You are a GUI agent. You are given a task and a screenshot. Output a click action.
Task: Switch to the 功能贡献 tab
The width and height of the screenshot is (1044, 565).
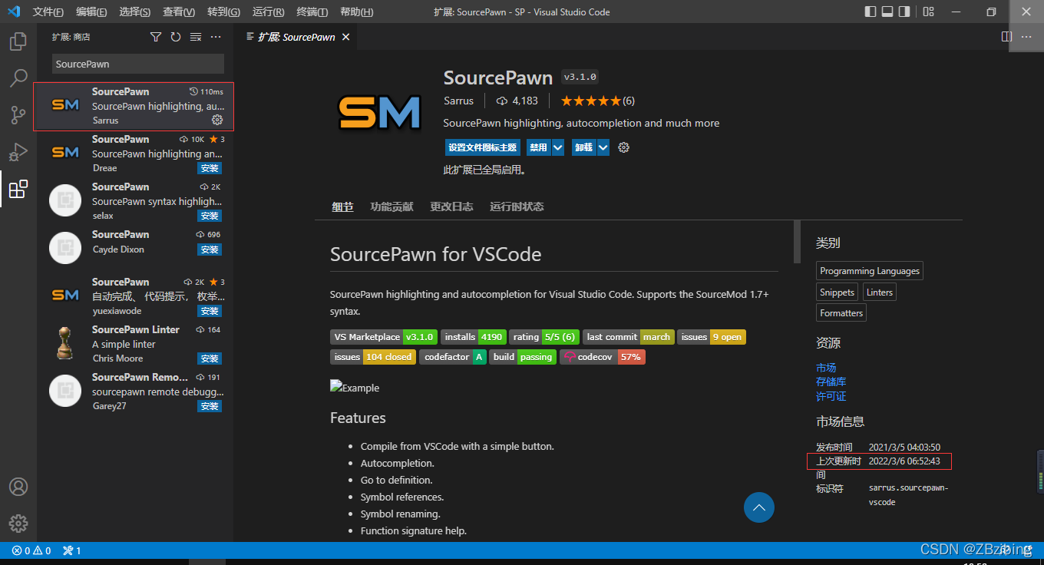pos(391,207)
